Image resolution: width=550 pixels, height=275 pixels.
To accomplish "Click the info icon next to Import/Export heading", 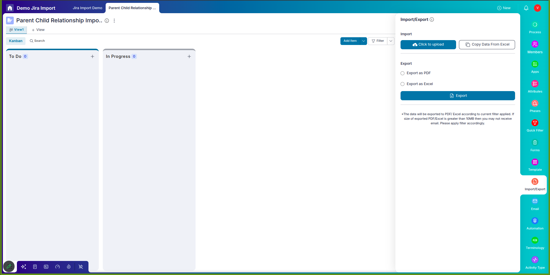I will click(432, 19).
